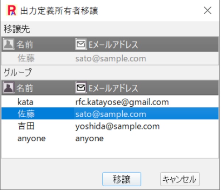The image size is (221, 190).
Task: Click the 佐藤 entry in 移譲先 table
Action: click(25, 59)
